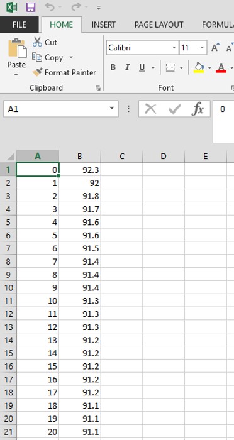Screen dimensions: 234x440
Task: Toggle italic formatting
Action: click(x=128, y=67)
